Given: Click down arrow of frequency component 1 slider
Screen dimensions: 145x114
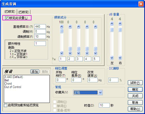Looking at the screenshot, I should coord(61,53).
